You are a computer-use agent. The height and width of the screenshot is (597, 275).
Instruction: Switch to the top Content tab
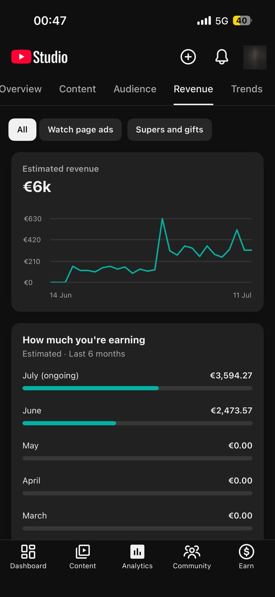pyautogui.click(x=78, y=89)
